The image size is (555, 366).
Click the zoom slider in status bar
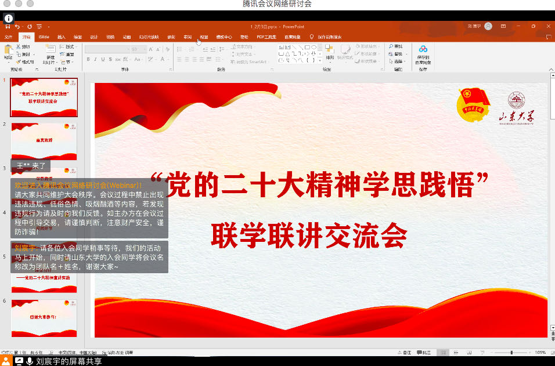point(511,353)
